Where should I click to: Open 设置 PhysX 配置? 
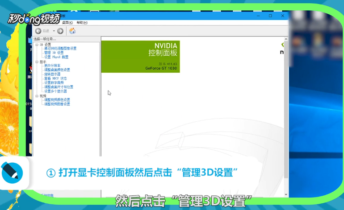[56, 57]
